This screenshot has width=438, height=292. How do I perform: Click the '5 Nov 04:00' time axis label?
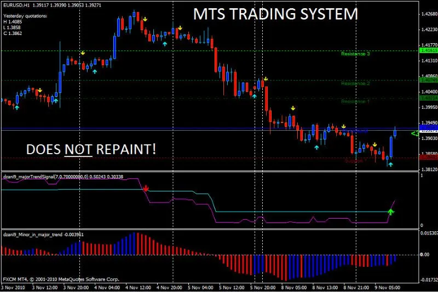point(200,288)
